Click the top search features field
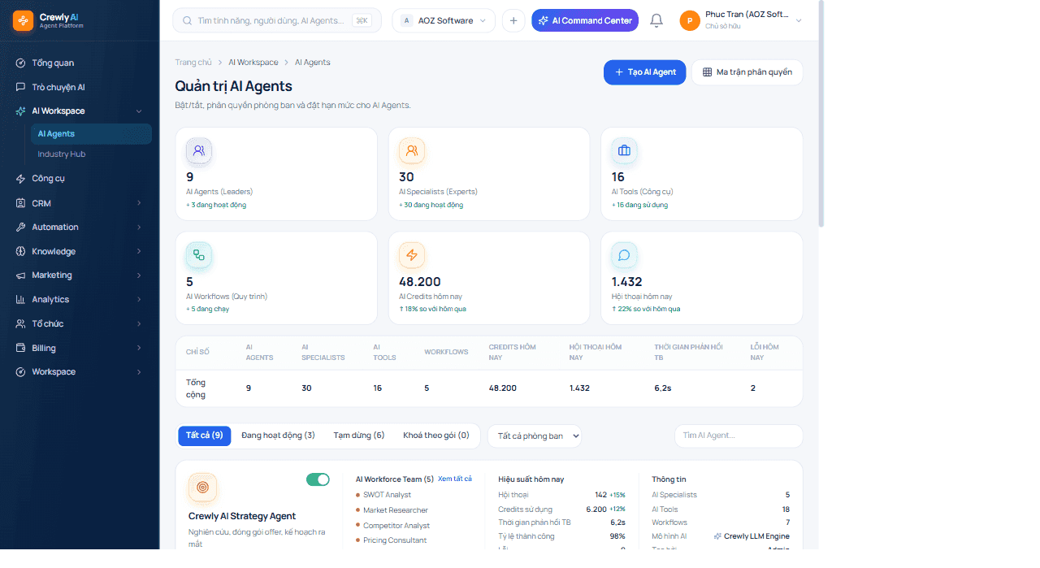This screenshot has height=568, width=1040. [277, 20]
